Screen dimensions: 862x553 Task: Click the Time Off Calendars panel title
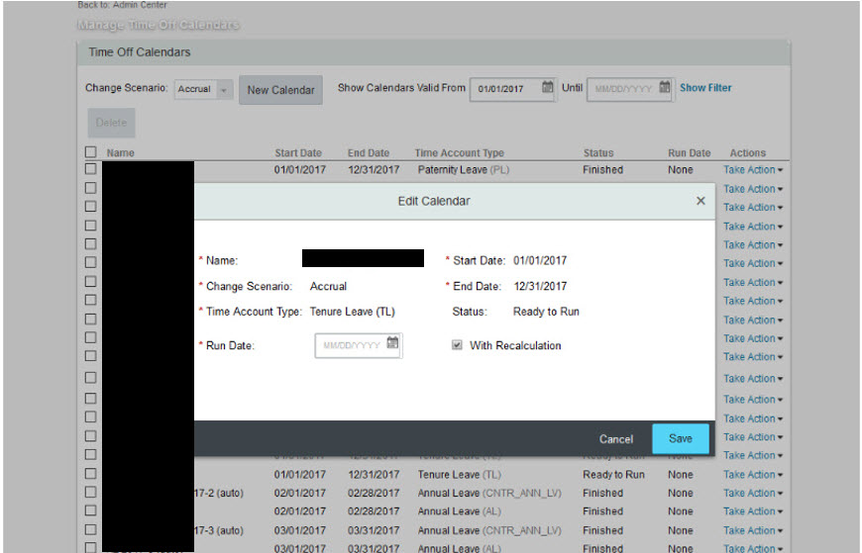140,52
